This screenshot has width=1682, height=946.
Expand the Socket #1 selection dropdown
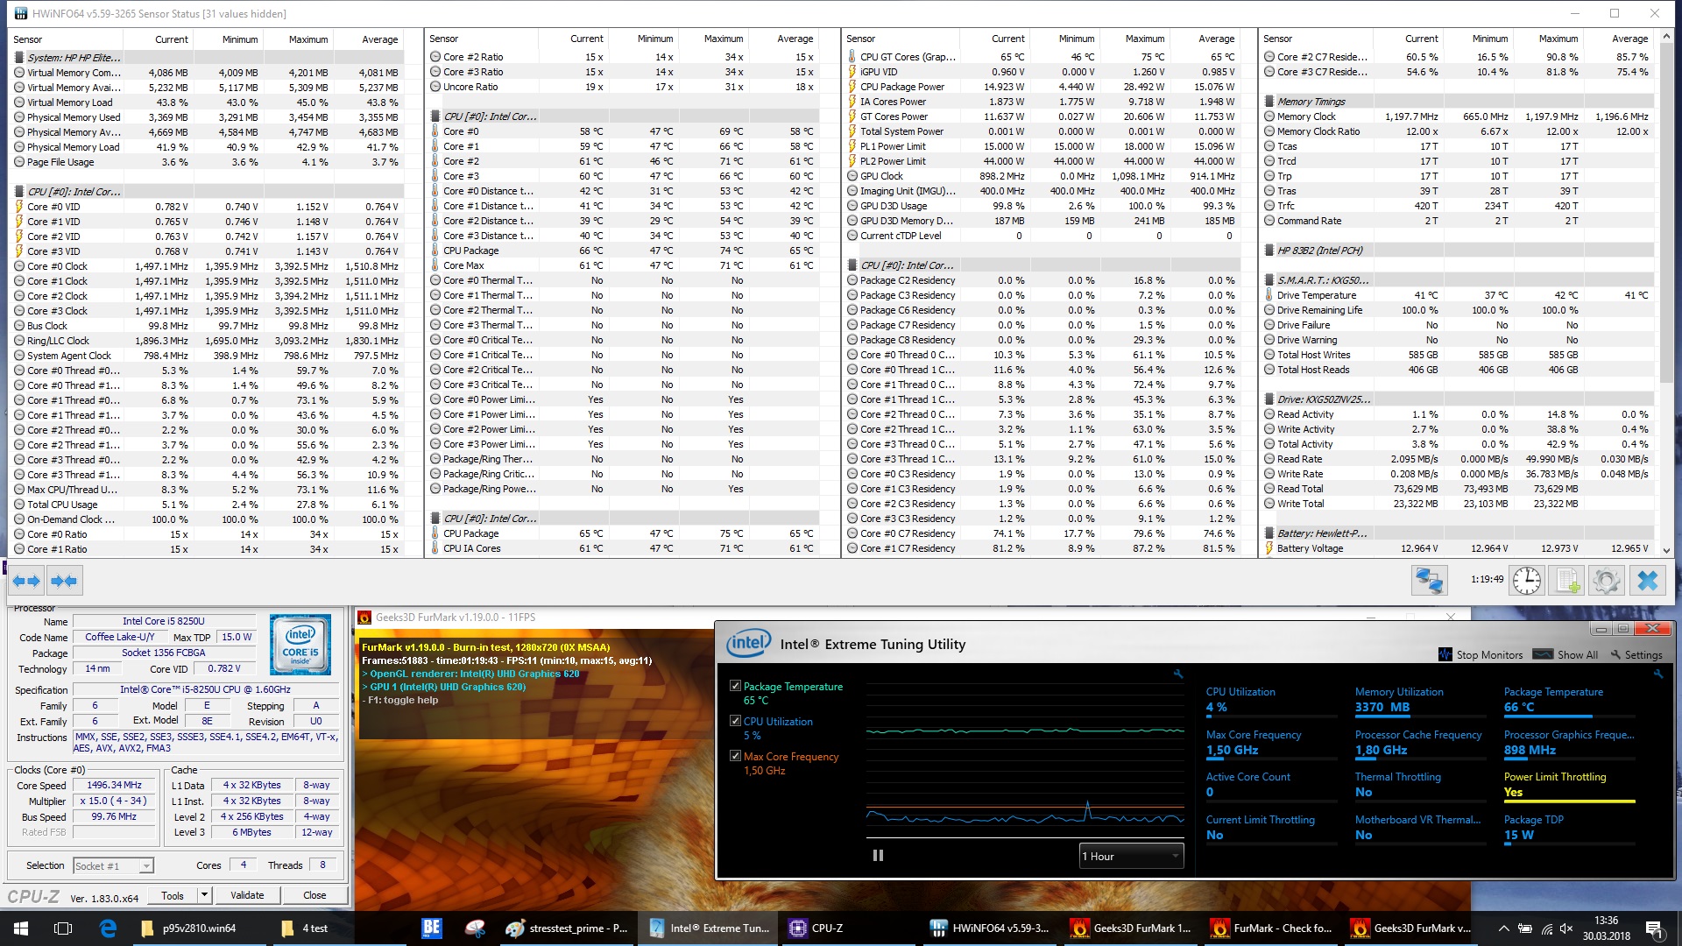145,865
